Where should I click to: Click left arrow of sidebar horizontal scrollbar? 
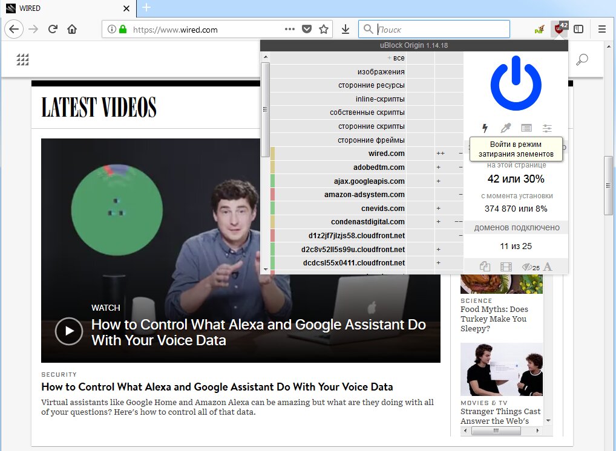click(465, 430)
